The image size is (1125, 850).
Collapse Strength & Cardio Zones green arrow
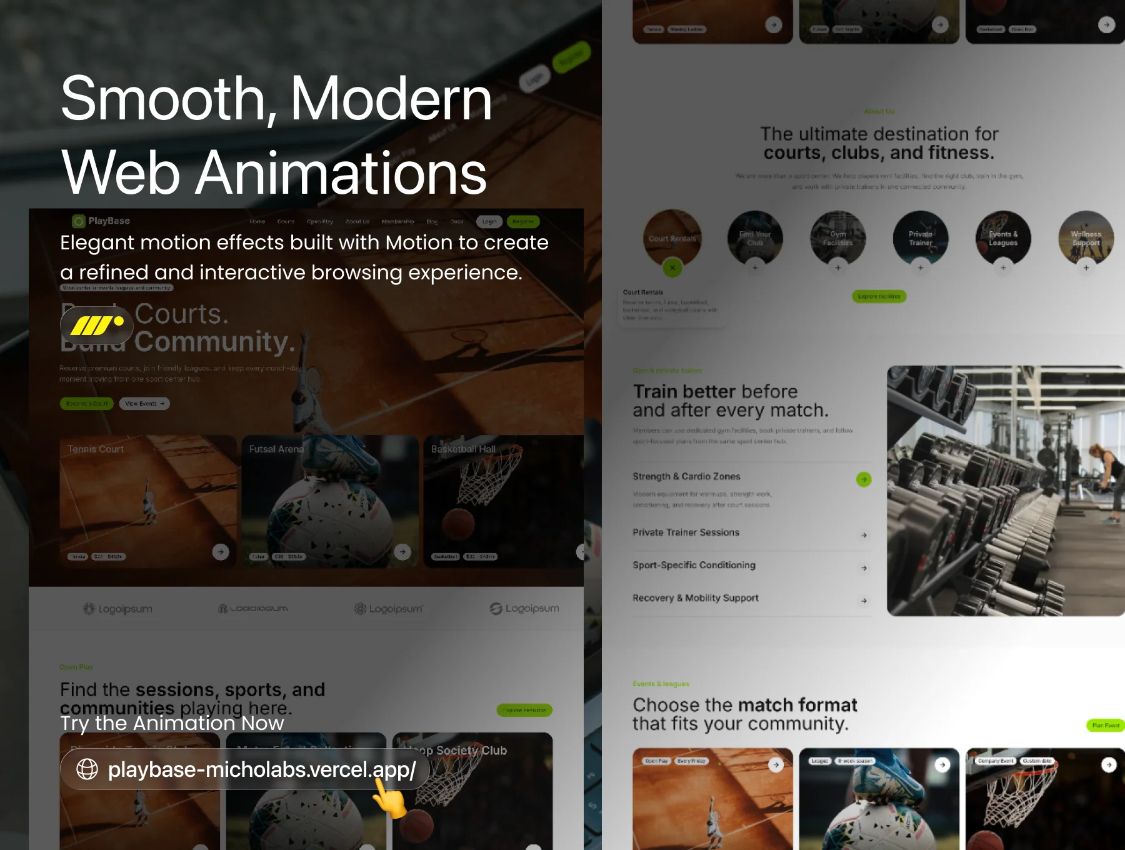pyautogui.click(x=864, y=479)
